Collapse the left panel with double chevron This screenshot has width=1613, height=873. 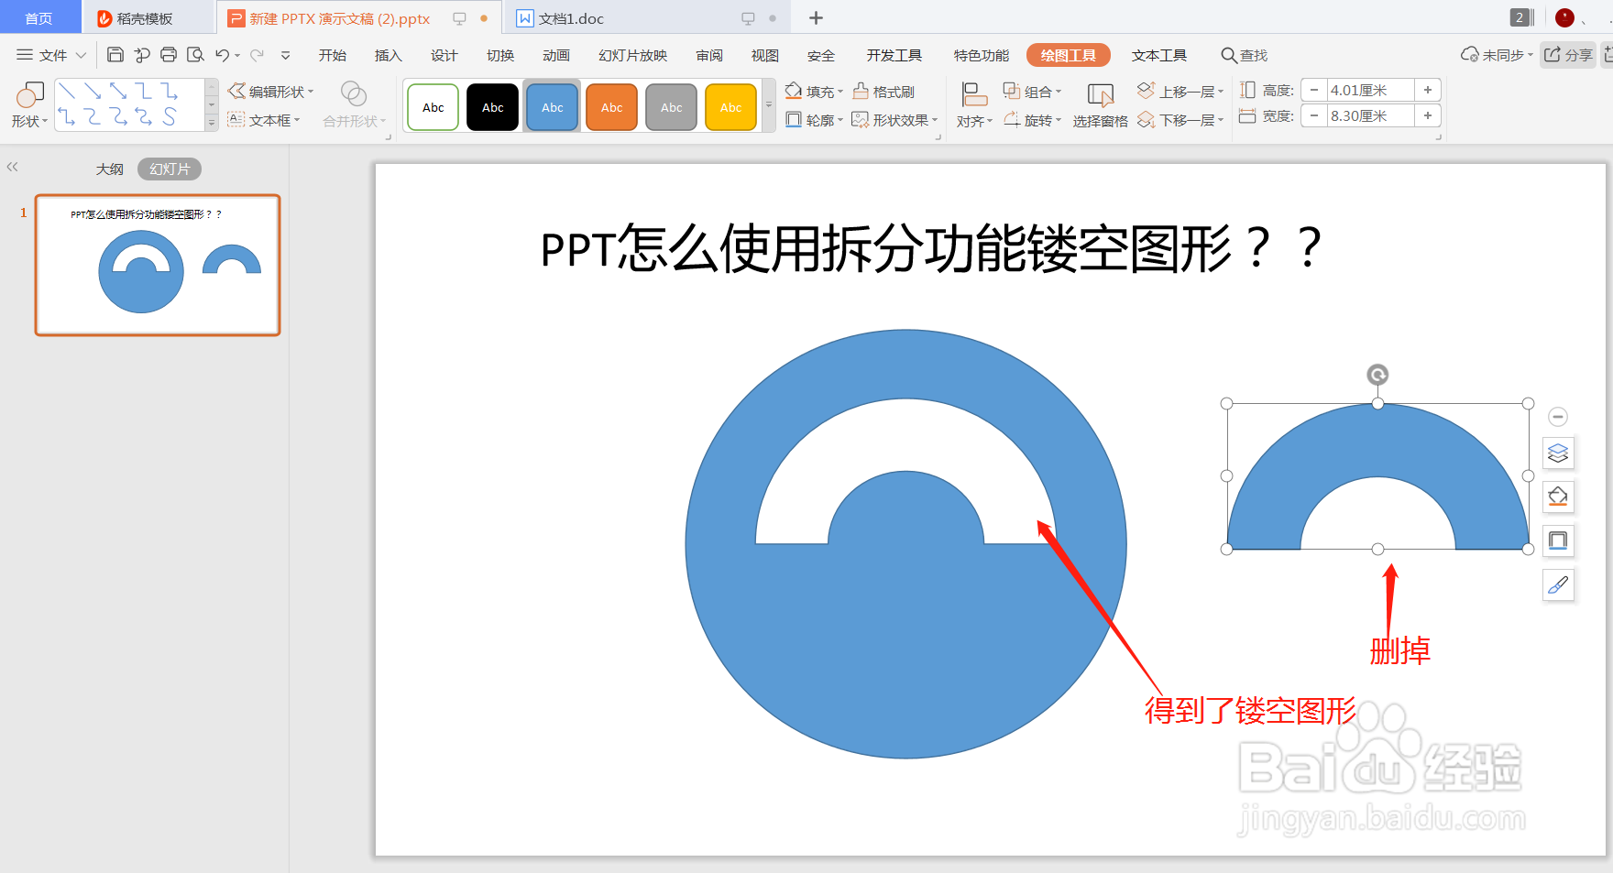[x=13, y=166]
